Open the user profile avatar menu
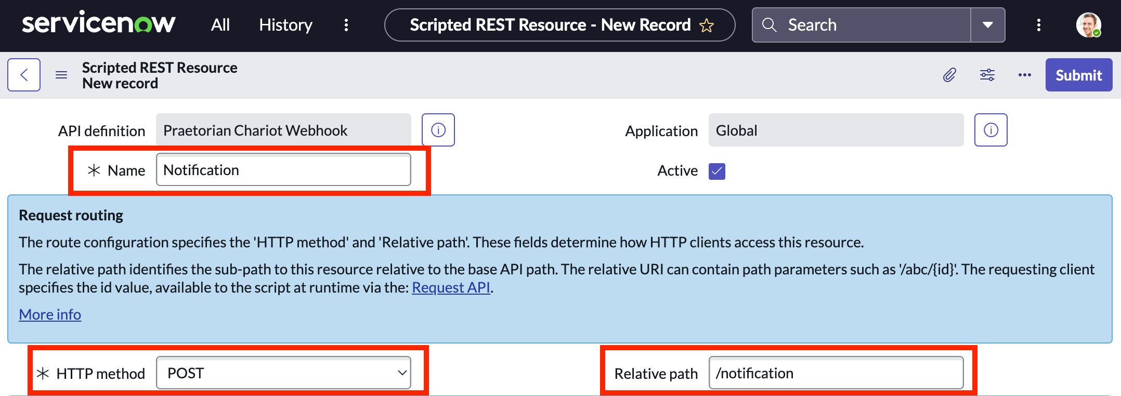This screenshot has width=1121, height=396. click(x=1088, y=25)
